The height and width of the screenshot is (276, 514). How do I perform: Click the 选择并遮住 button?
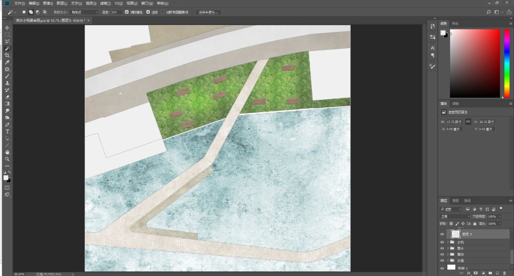[x=208, y=12]
